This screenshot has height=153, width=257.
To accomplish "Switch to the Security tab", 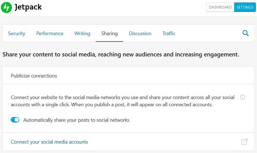I will [x=16, y=33].
